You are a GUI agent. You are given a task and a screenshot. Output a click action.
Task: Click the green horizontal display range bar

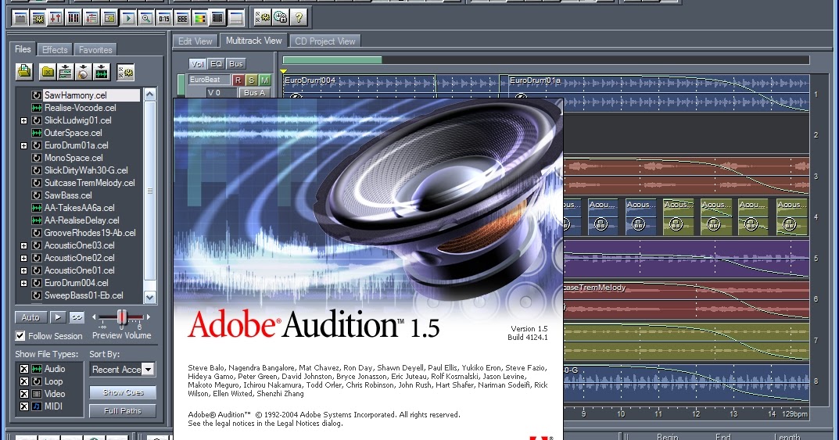click(x=332, y=60)
